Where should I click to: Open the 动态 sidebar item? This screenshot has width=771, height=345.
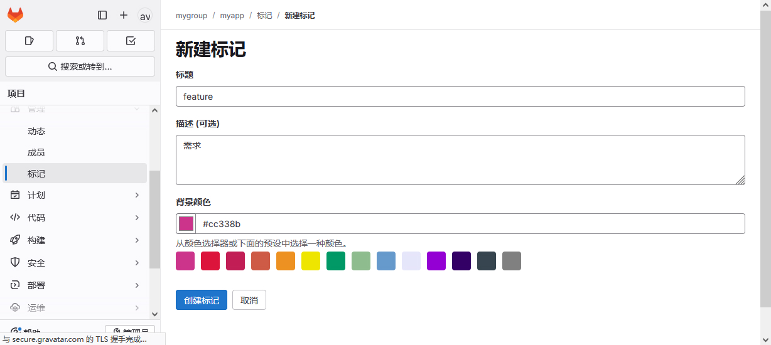(36, 131)
